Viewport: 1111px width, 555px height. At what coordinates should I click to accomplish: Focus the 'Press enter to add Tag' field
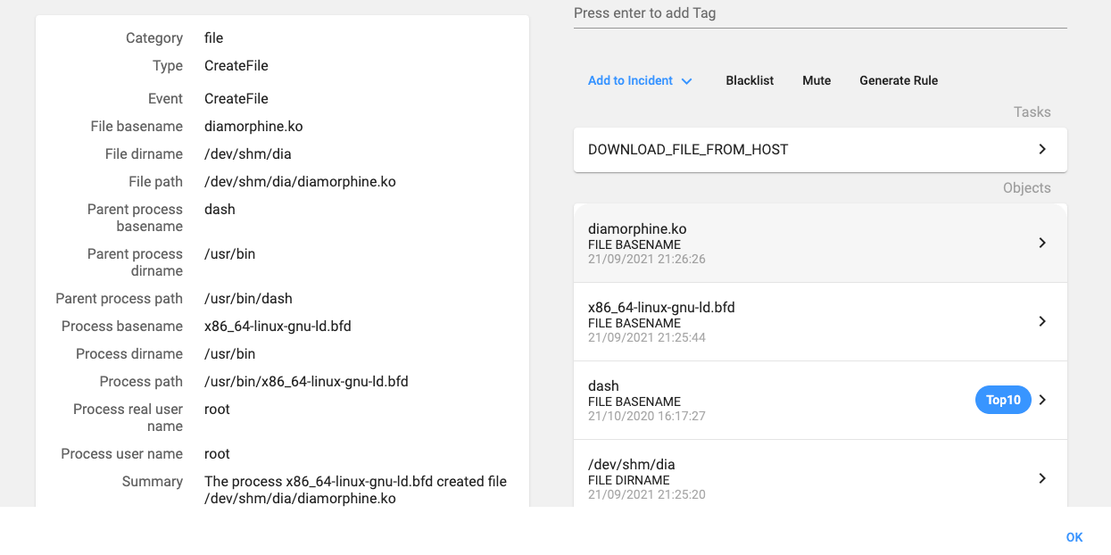pyautogui.click(x=819, y=13)
